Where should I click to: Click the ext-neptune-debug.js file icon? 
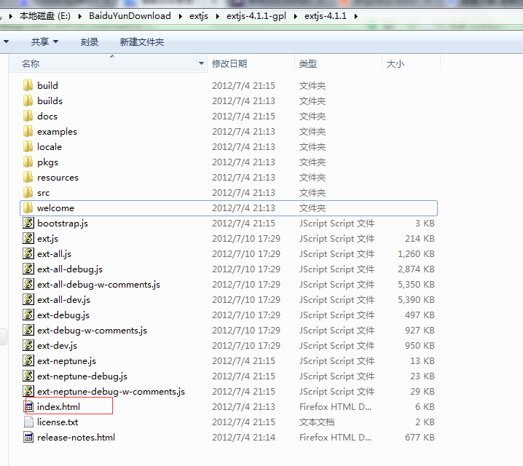[28, 376]
